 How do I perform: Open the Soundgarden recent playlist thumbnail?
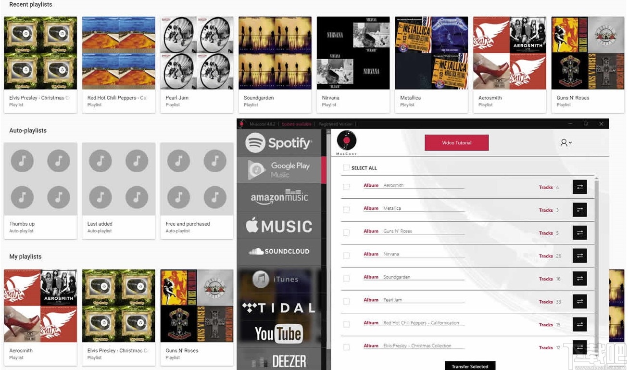pyautogui.click(x=275, y=53)
